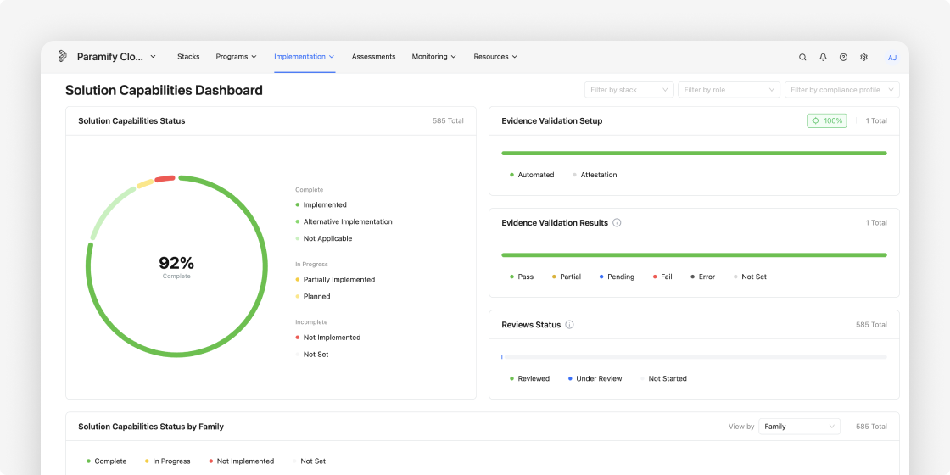The image size is (950, 475).
Task: Click the yellow donut chart segment
Action: pos(144,183)
